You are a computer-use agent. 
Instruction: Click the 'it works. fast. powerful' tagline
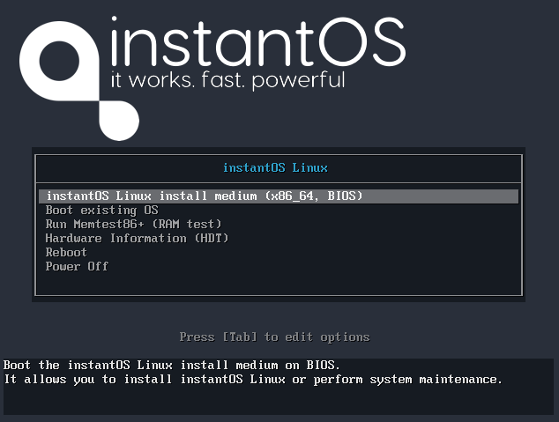[x=227, y=81]
